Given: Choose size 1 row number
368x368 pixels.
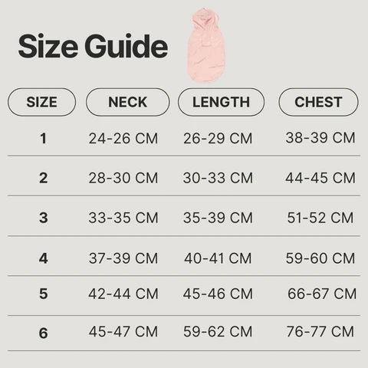Looking at the screenshot, I should [x=43, y=139].
